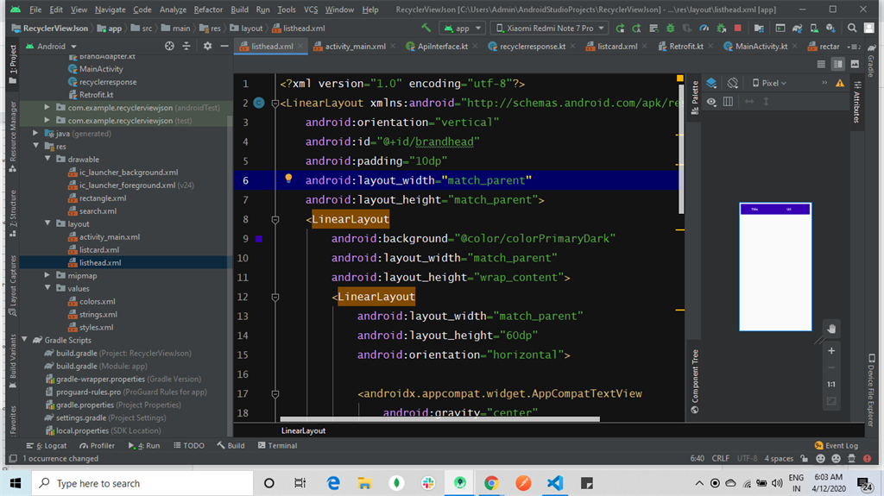Click the orientation rotate icon in design toolbar
The image size is (884, 496).
pos(732,83)
